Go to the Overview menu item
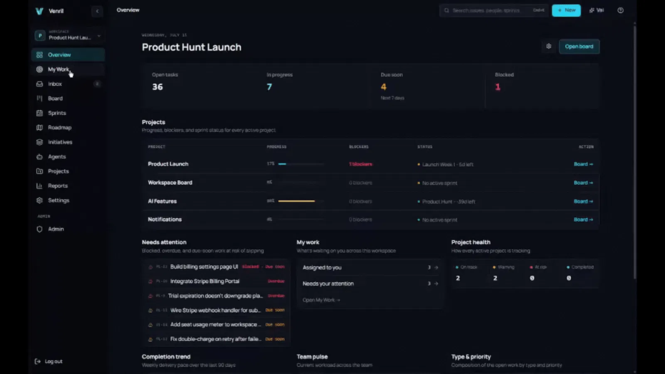 tap(68, 55)
